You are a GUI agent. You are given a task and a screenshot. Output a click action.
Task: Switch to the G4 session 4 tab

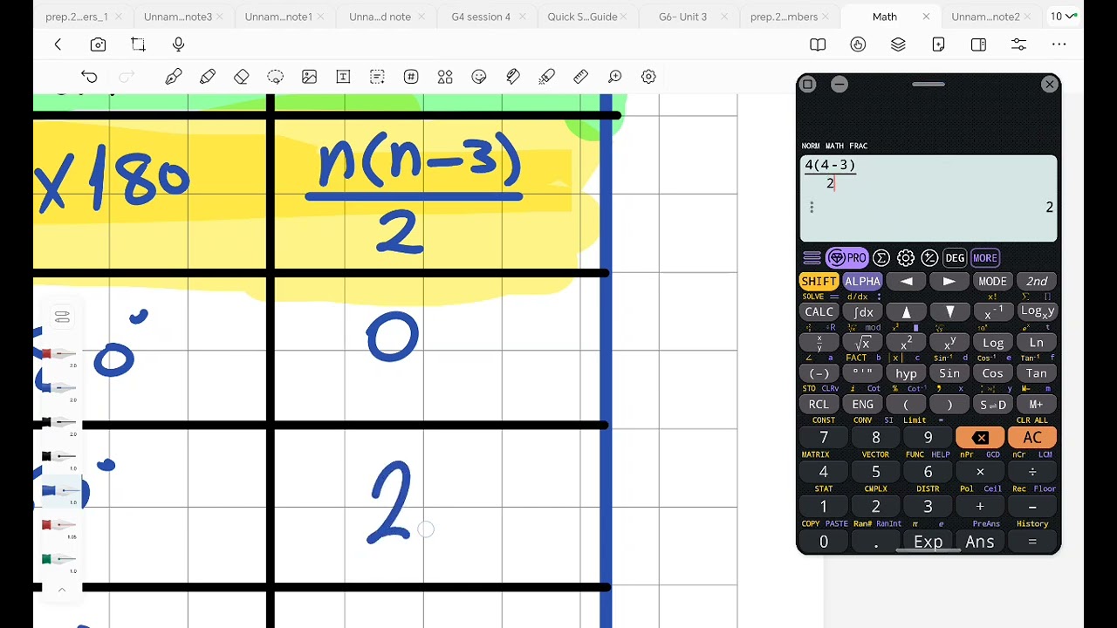[x=481, y=17]
